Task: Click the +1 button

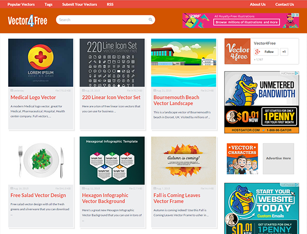Action: (x=284, y=52)
